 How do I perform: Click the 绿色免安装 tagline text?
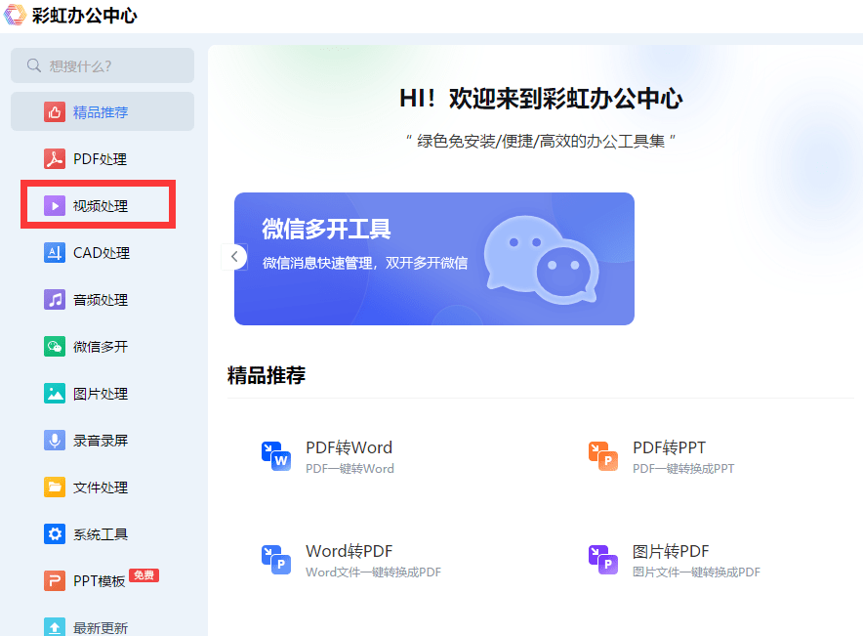click(x=541, y=142)
